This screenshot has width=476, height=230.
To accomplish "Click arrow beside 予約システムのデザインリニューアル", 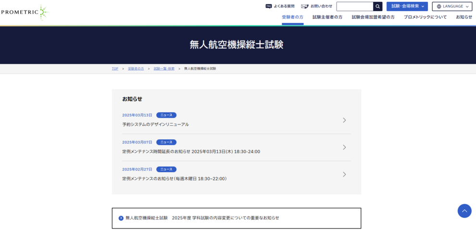I will click(x=344, y=120).
